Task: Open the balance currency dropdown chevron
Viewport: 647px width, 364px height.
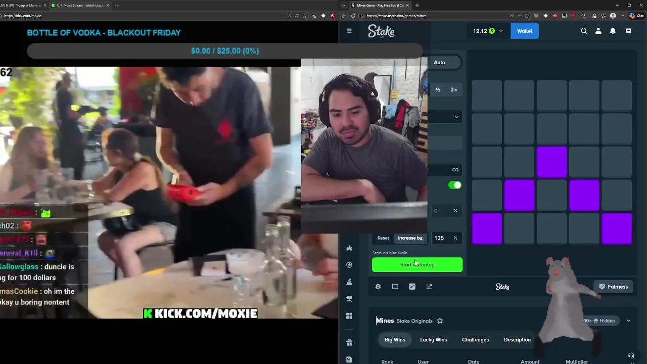Action: pos(501,31)
